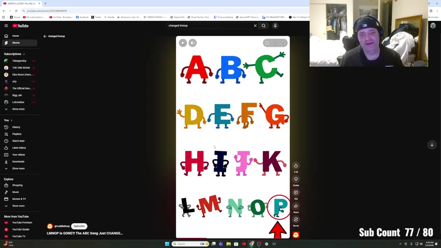This screenshot has height=248, width=441.
Task: Open the sound avatar under Remix
Action: 296,235
